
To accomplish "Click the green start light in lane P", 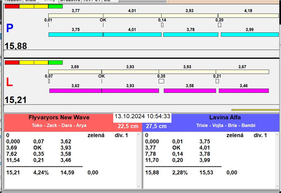I will [55, 6].
